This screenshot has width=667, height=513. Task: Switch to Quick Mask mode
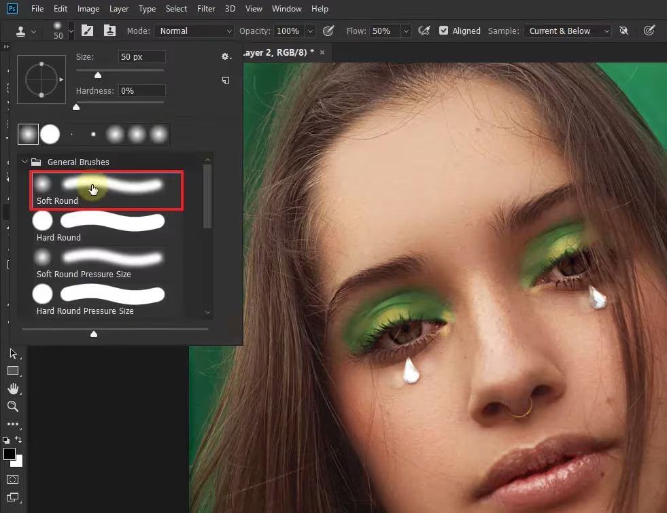(14, 480)
